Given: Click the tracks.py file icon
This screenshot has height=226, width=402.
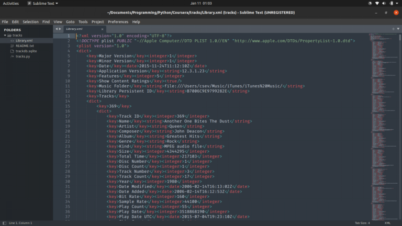Looking at the screenshot, I should click(x=12, y=56).
